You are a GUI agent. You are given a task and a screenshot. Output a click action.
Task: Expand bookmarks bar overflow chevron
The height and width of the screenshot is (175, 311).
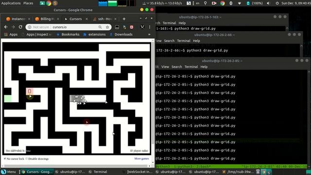click(149, 35)
